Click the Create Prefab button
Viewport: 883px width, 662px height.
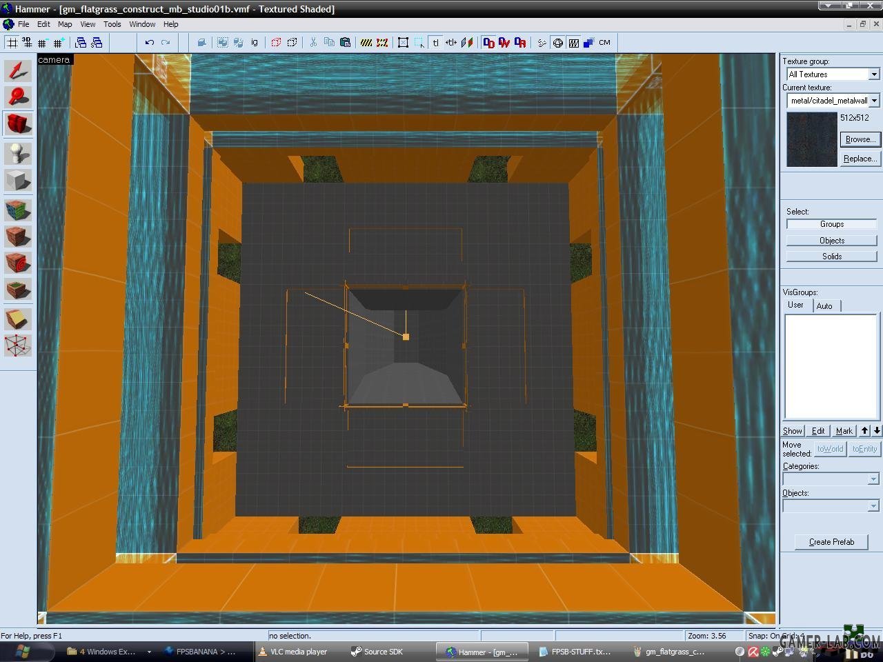click(x=831, y=542)
